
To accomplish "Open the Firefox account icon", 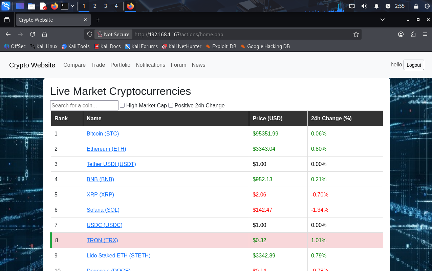I will [401, 34].
